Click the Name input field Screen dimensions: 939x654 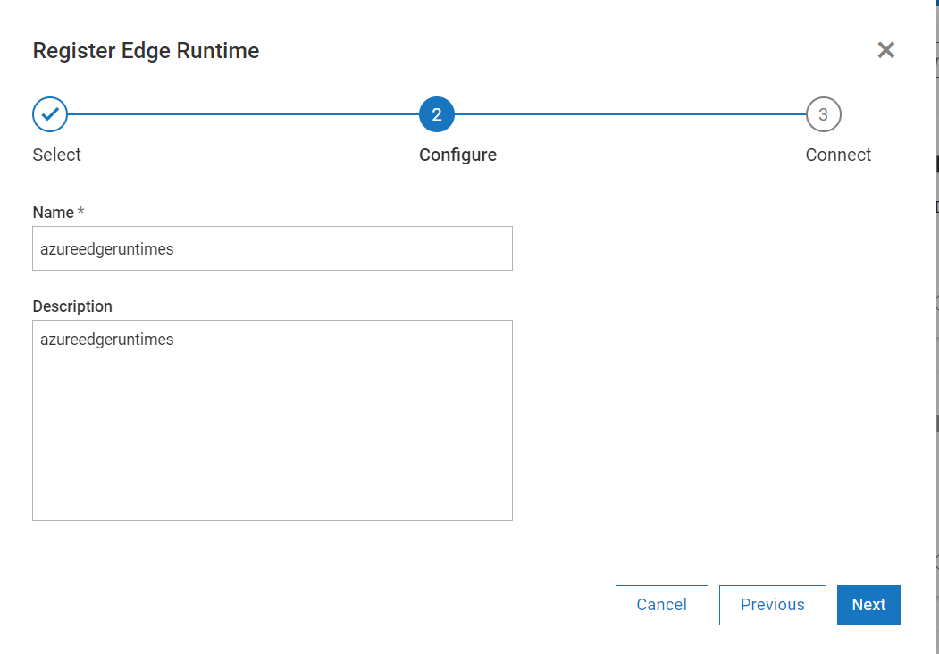pyautogui.click(x=272, y=248)
